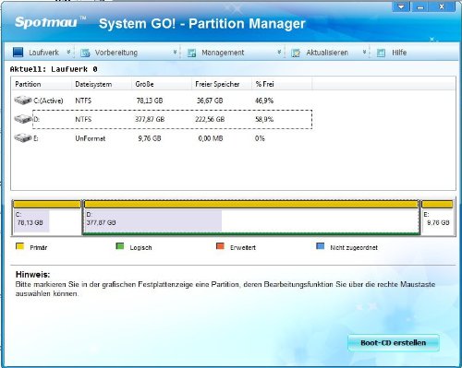Screen dimensions: 462x368
Task: Click the Erweitert legend label
Action: click(x=243, y=247)
